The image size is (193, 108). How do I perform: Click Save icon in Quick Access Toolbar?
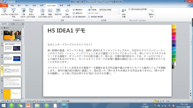coord(5,2)
